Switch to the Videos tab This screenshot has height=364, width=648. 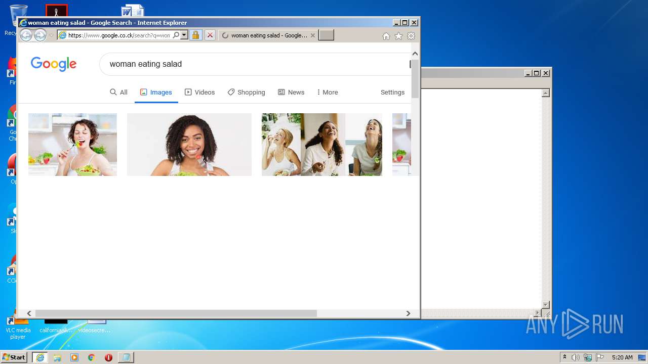click(199, 92)
